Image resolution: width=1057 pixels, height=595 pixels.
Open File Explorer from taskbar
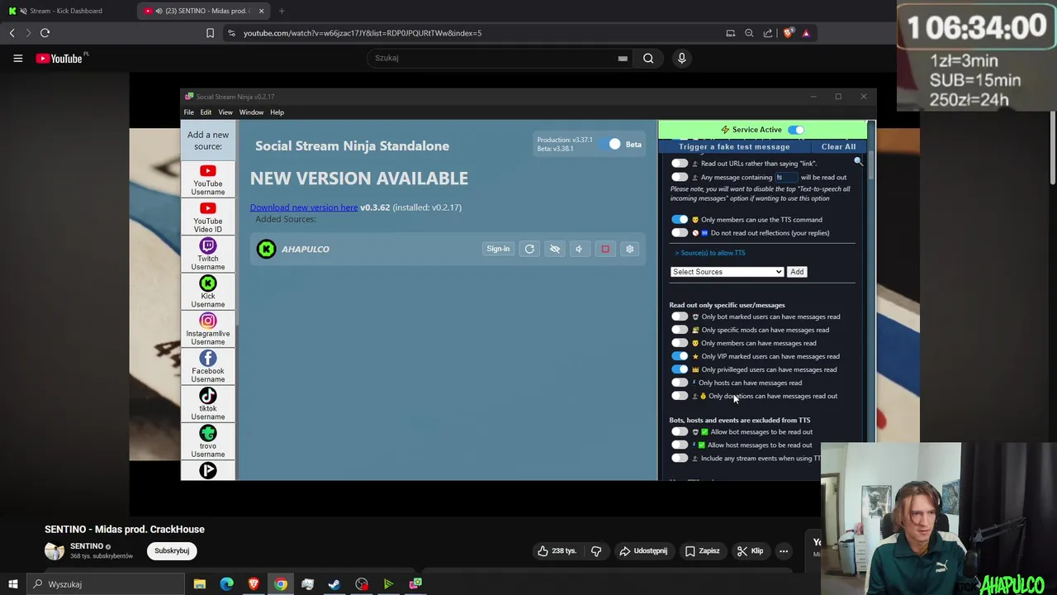pyautogui.click(x=199, y=584)
